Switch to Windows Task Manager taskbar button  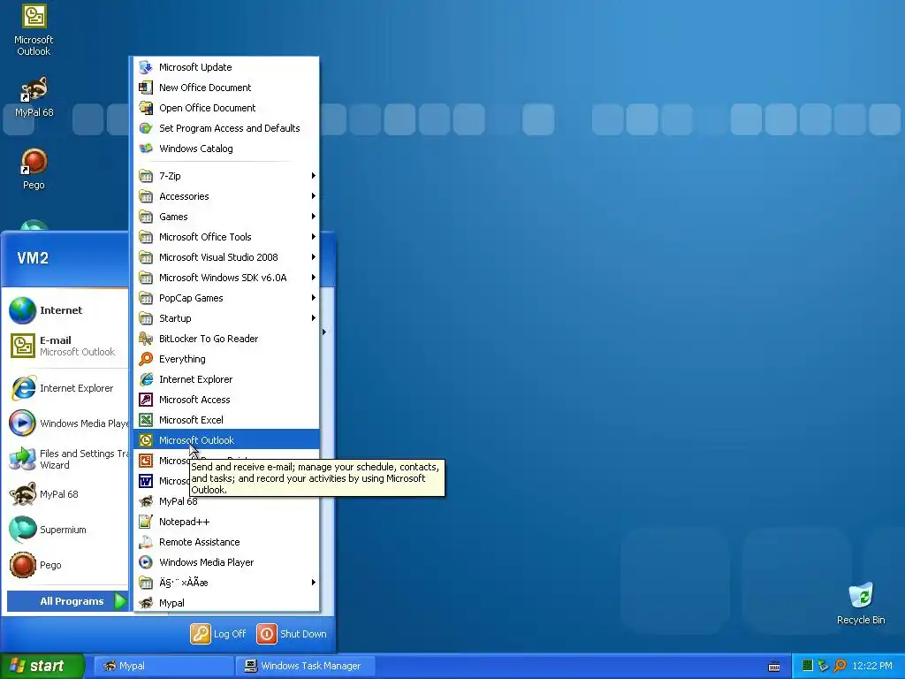click(x=305, y=666)
